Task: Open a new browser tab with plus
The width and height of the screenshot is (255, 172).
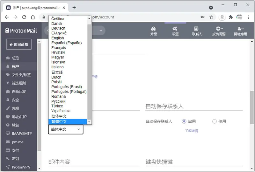Action: (x=74, y=8)
